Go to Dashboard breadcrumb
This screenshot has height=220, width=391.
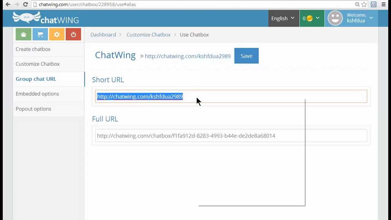(103, 35)
